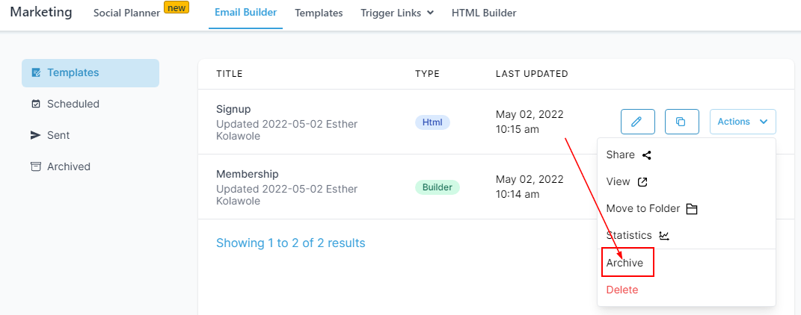Click the share icon in actions menu

[647, 155]
